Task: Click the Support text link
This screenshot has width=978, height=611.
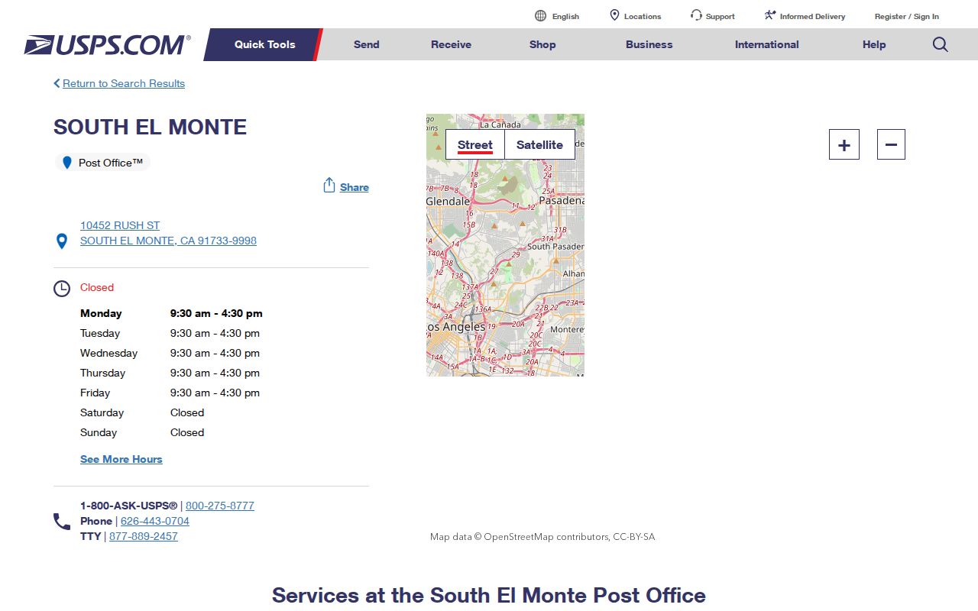Action: (721, 16)
